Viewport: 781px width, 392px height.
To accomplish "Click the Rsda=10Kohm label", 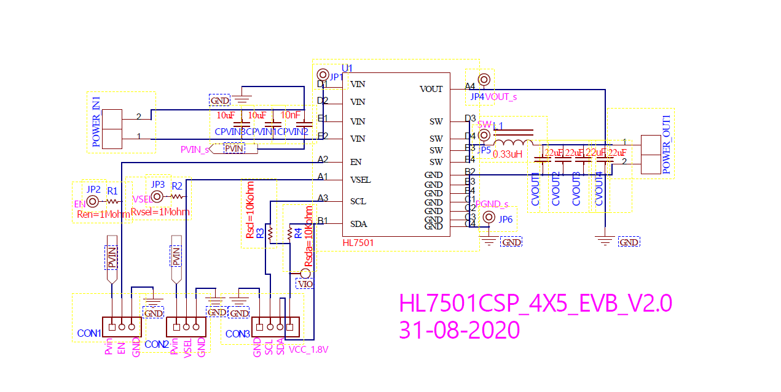I will pyautogui.click(x=309, y=237).
